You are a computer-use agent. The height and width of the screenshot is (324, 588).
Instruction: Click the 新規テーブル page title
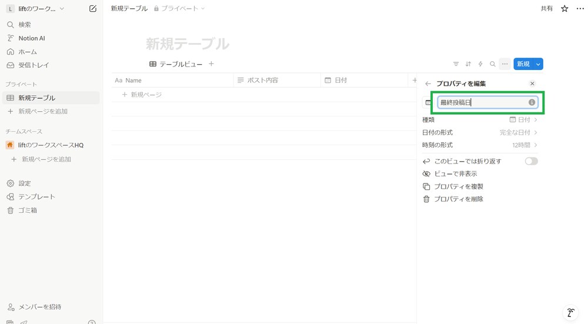click(x=188, y=44)
